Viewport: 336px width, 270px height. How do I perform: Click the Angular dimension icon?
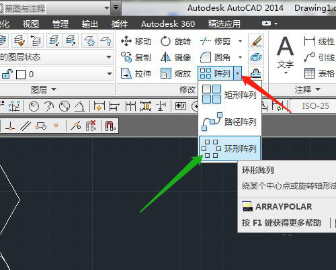80,106
